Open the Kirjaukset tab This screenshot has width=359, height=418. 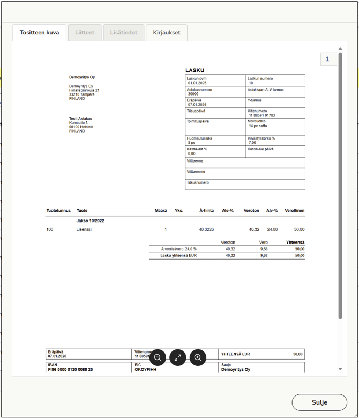coord(167,33)
